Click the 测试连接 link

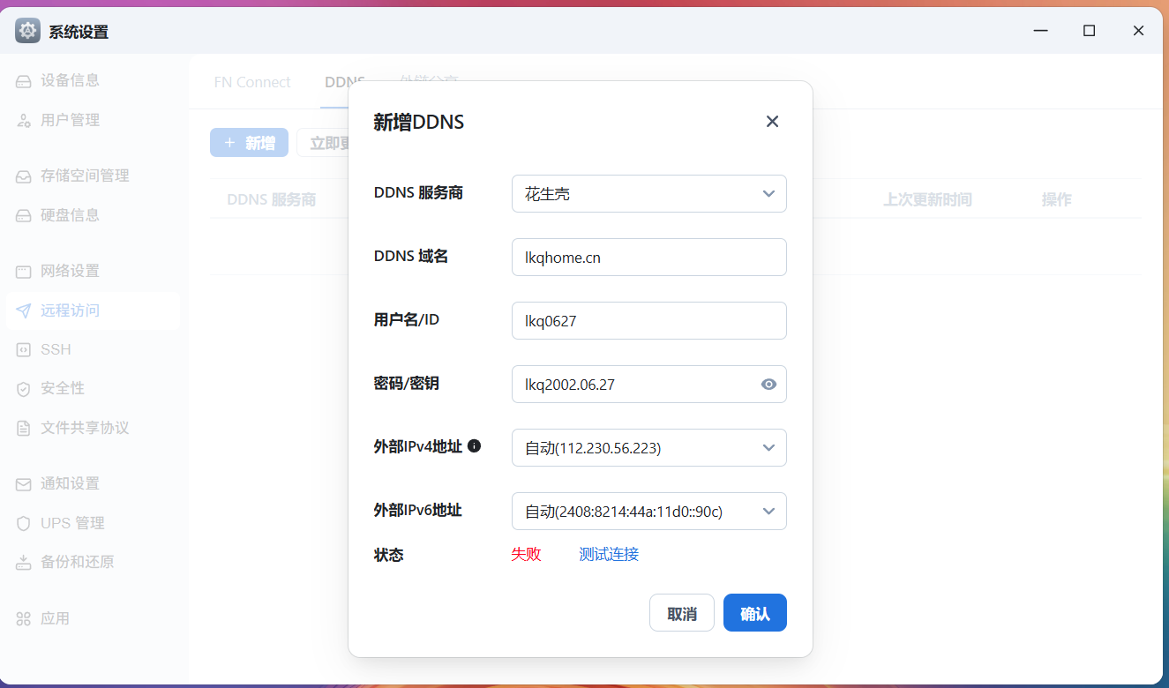coord(609,554)
